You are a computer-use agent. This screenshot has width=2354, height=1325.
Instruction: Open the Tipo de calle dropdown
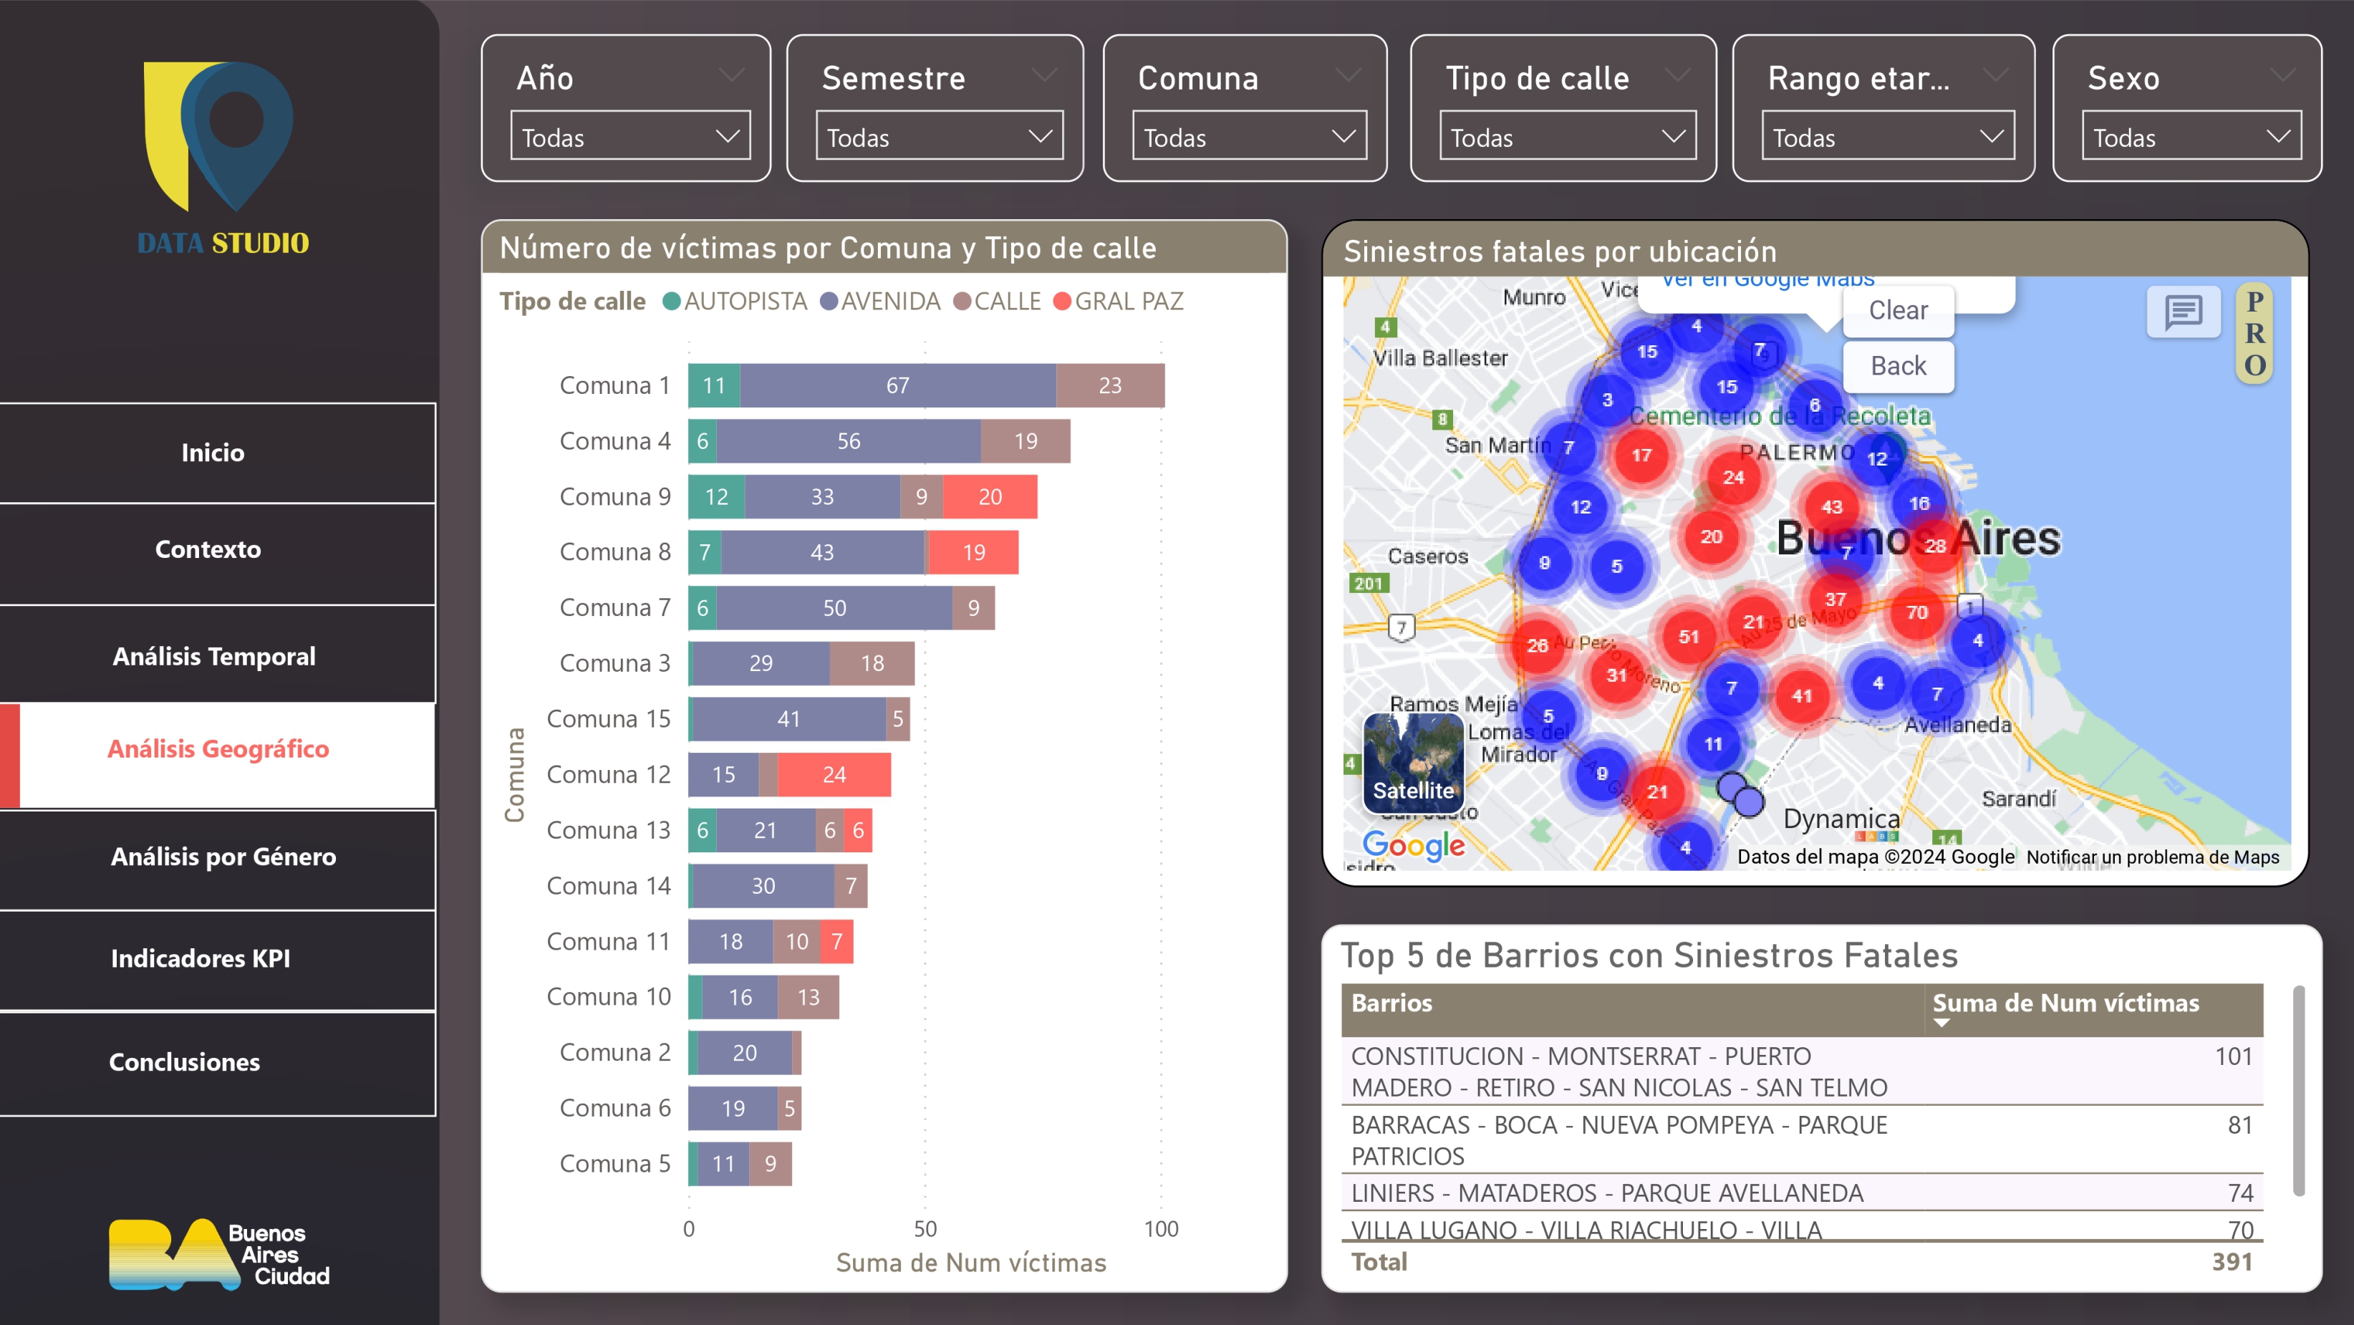[x=1568, y=136]
